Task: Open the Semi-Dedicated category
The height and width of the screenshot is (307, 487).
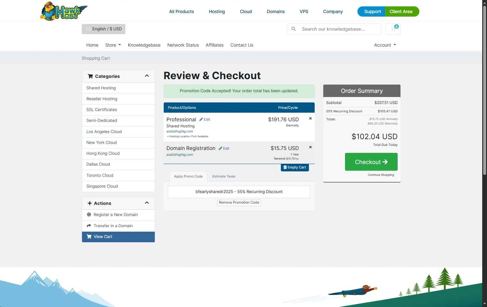Action: (x=118, y=121)
